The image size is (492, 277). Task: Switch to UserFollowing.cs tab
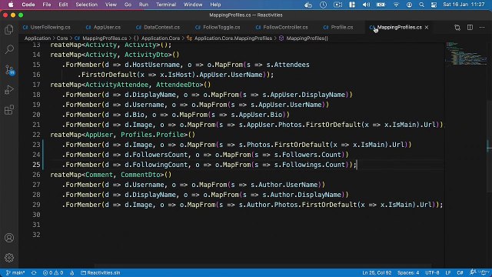tap(46, 28)
